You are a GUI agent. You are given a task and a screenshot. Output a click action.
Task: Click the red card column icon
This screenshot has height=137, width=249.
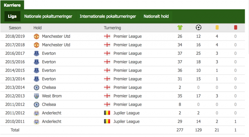(x=235, y=27)
